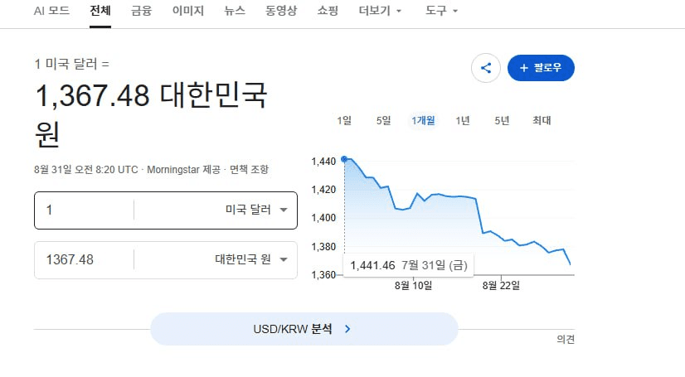Switch to the AI 모드 tab

tap(51, 11)
